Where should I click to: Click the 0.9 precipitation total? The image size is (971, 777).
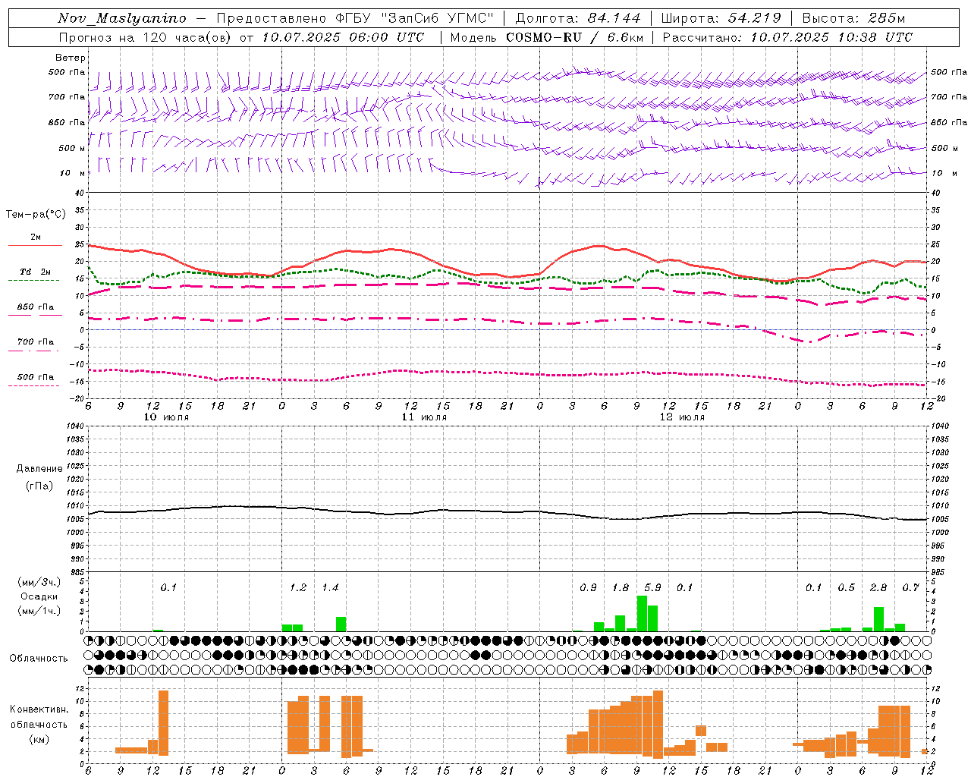click(588, 587)
